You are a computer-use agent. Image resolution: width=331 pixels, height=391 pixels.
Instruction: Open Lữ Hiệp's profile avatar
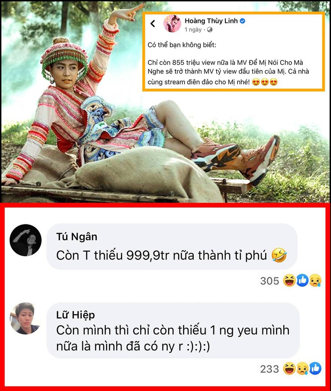(25, 318)
